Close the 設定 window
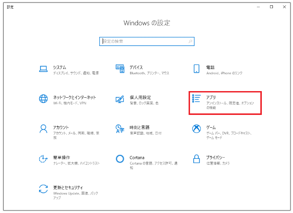 (x=284, y=7)
